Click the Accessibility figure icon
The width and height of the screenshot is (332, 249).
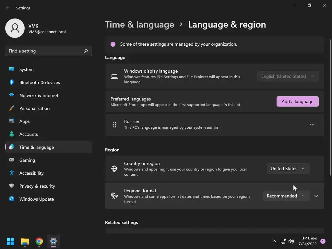pyautogui.click(x=12, y=173)
